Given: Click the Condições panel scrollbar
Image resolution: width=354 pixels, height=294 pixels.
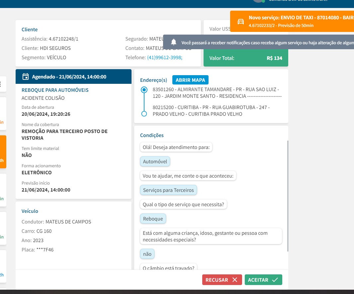Looking at the screenshot, I should 288,196.
